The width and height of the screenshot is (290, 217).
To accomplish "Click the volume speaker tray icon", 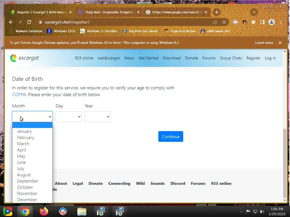I will coord(262,211).
